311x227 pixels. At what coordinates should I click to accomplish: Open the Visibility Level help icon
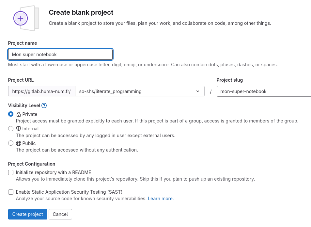[x=44, y=105]
